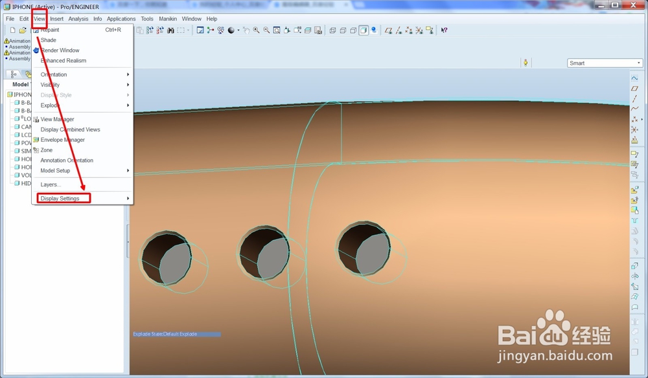Open the Manikin menu
648x378 pixels.
coord(168,19)
